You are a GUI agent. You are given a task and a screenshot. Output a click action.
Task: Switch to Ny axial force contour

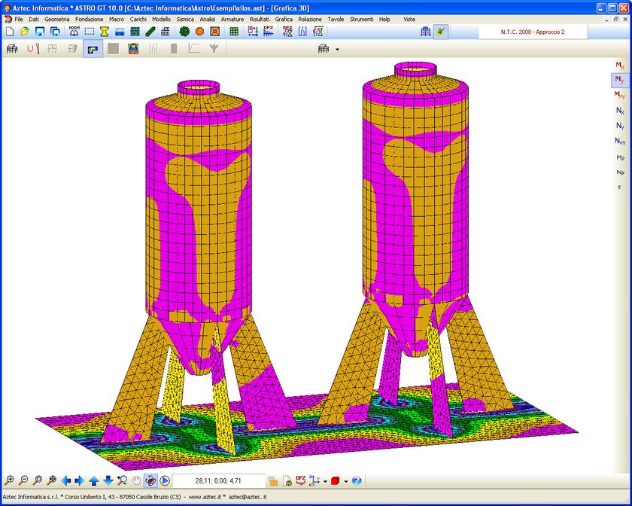620,126
